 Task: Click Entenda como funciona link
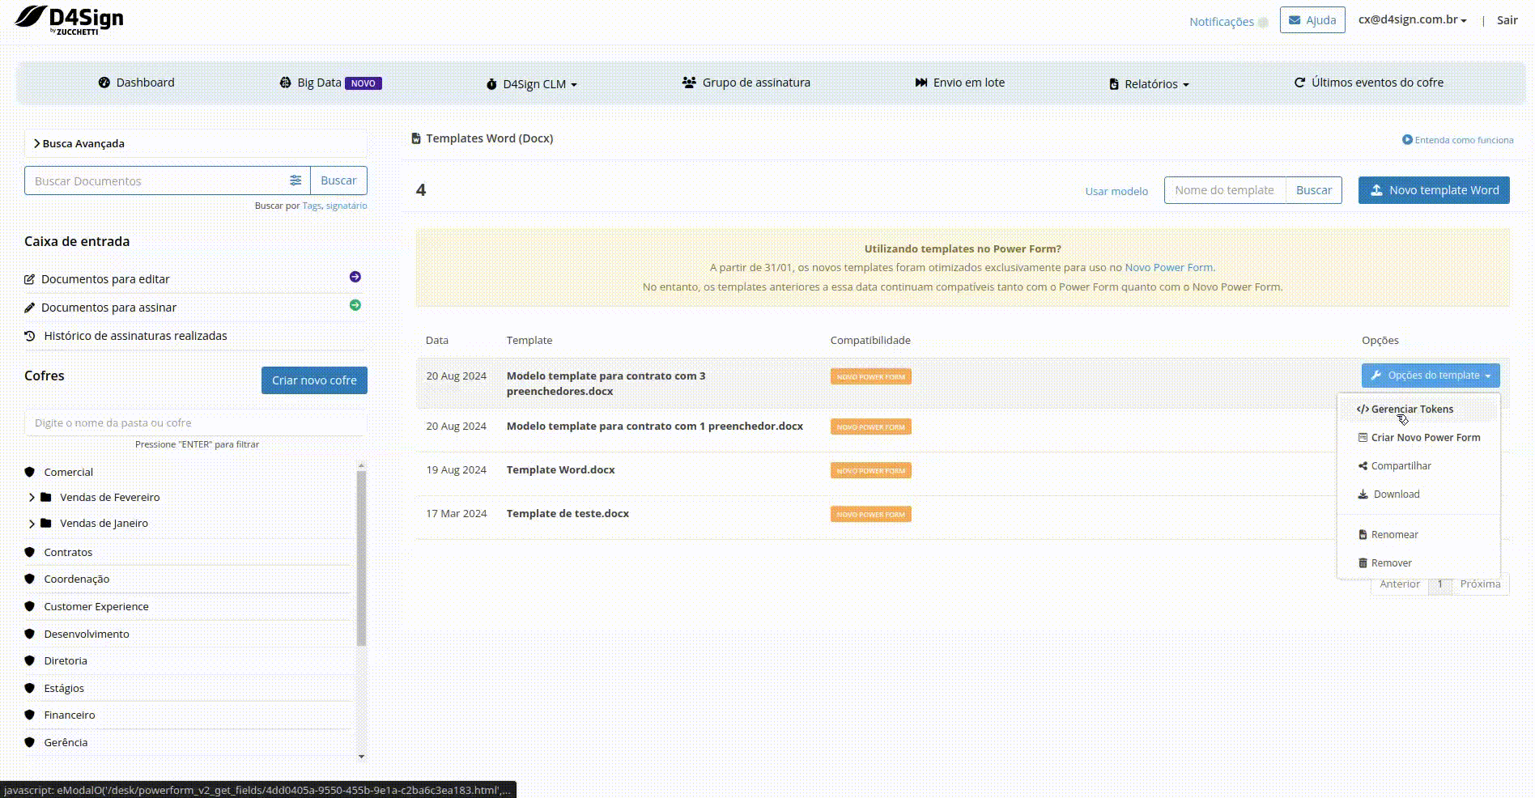point(1458,140)
